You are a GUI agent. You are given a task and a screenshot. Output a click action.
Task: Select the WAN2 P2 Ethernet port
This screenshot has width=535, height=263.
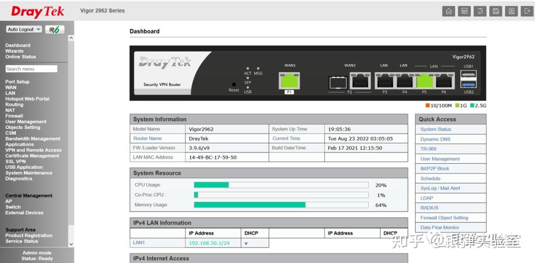click(360, 81)
